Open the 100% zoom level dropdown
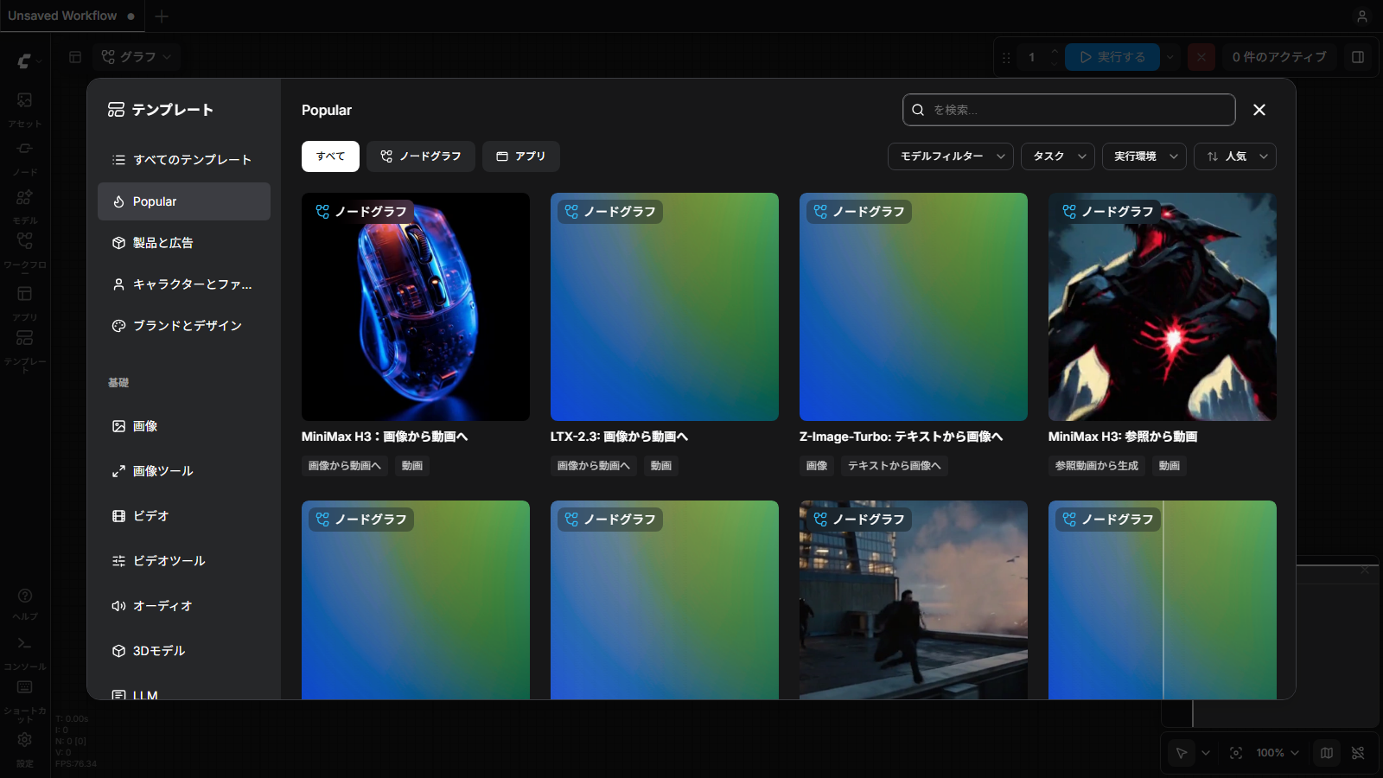This screenshot has width=1383, height=778. pyautogui.click(x=1278, y=753)
